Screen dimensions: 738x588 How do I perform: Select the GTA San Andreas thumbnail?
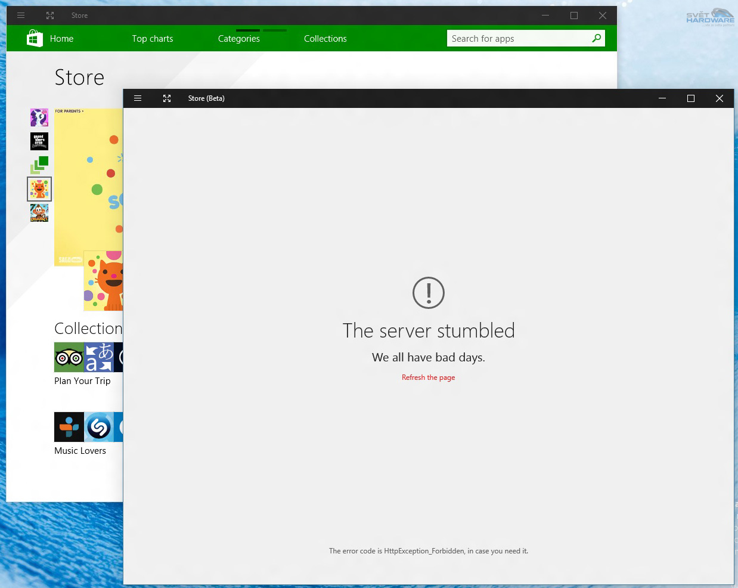click(39, 141)
